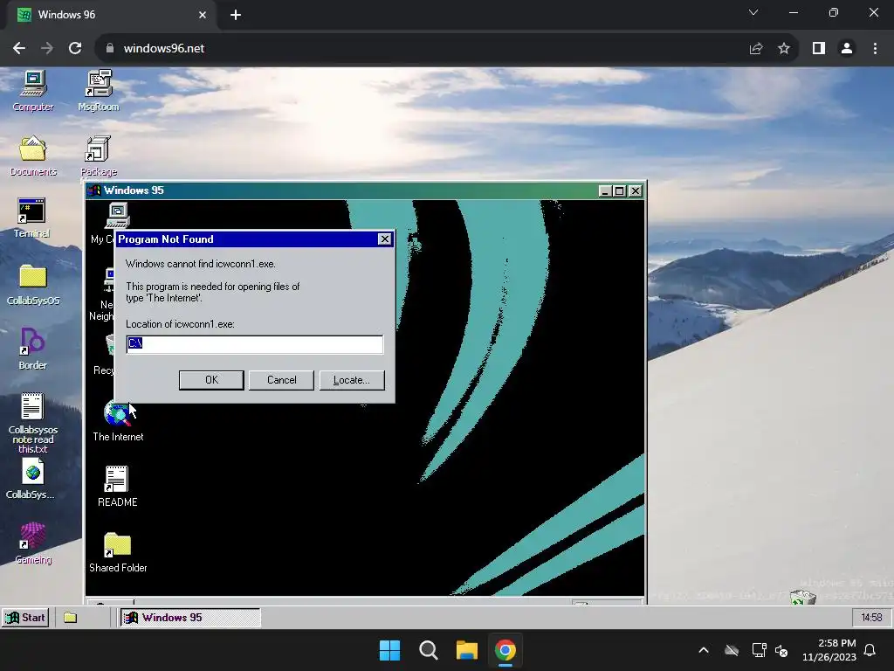Share this page icon in address bar
894x671 pixels.
[756, 49]
